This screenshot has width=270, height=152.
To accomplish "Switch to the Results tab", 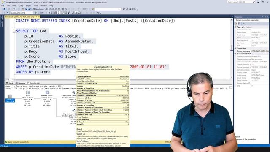I will [10, 83].
